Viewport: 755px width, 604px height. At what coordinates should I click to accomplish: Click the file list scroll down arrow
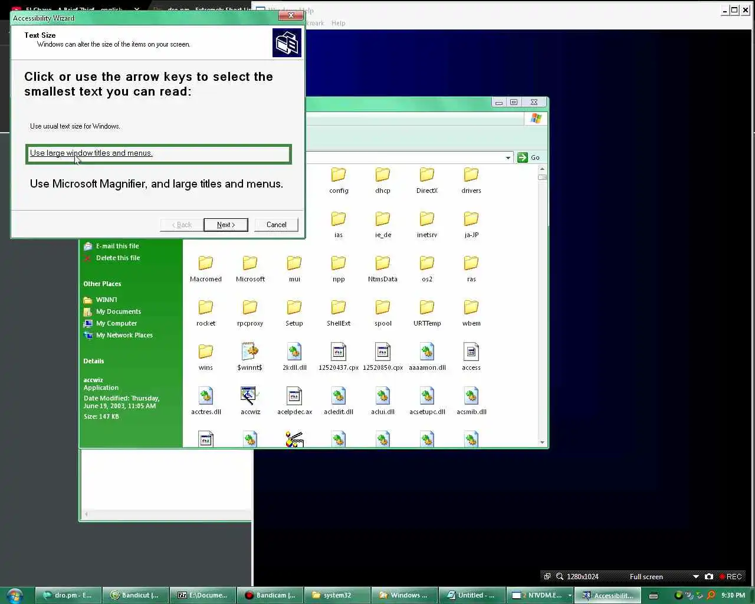tap(542, 442)
